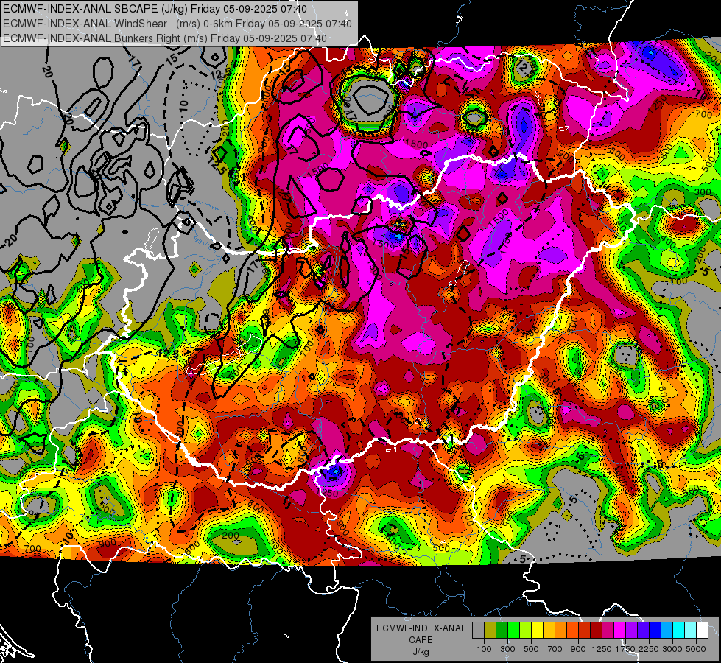Pick the indigo swatch left of 2250
The height and width of the screenshot is (663, 721).
[643, 630]
